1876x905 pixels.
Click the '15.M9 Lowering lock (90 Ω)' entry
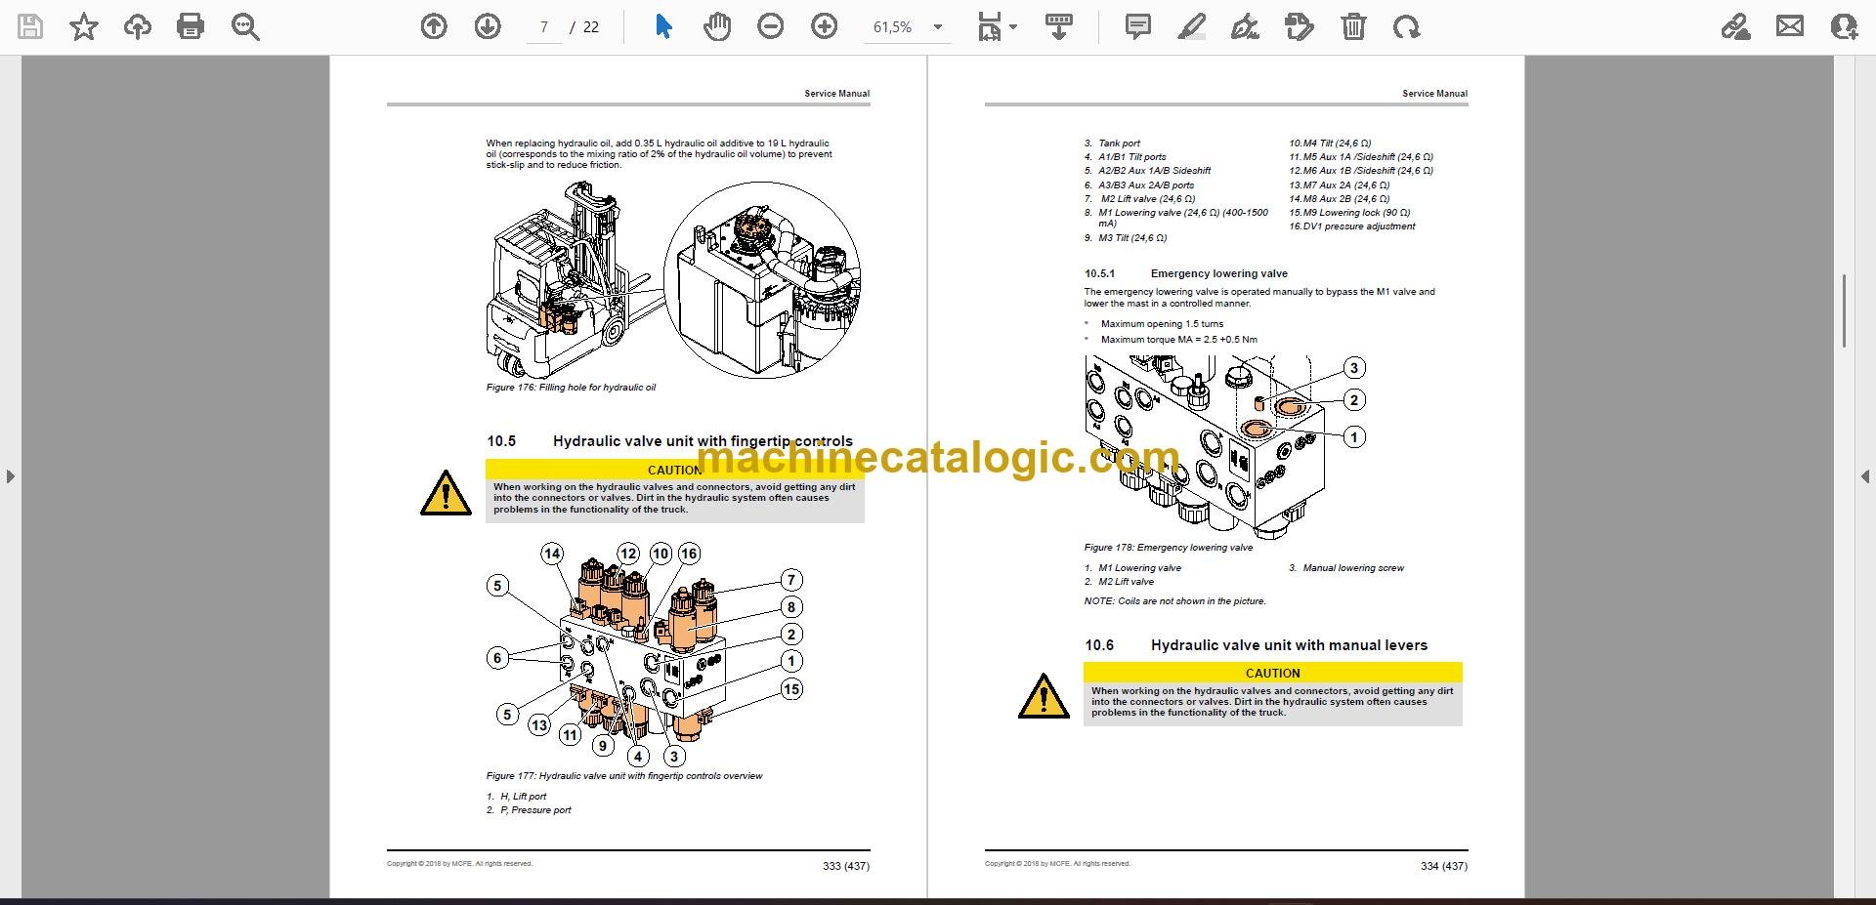pos(1349,213)
